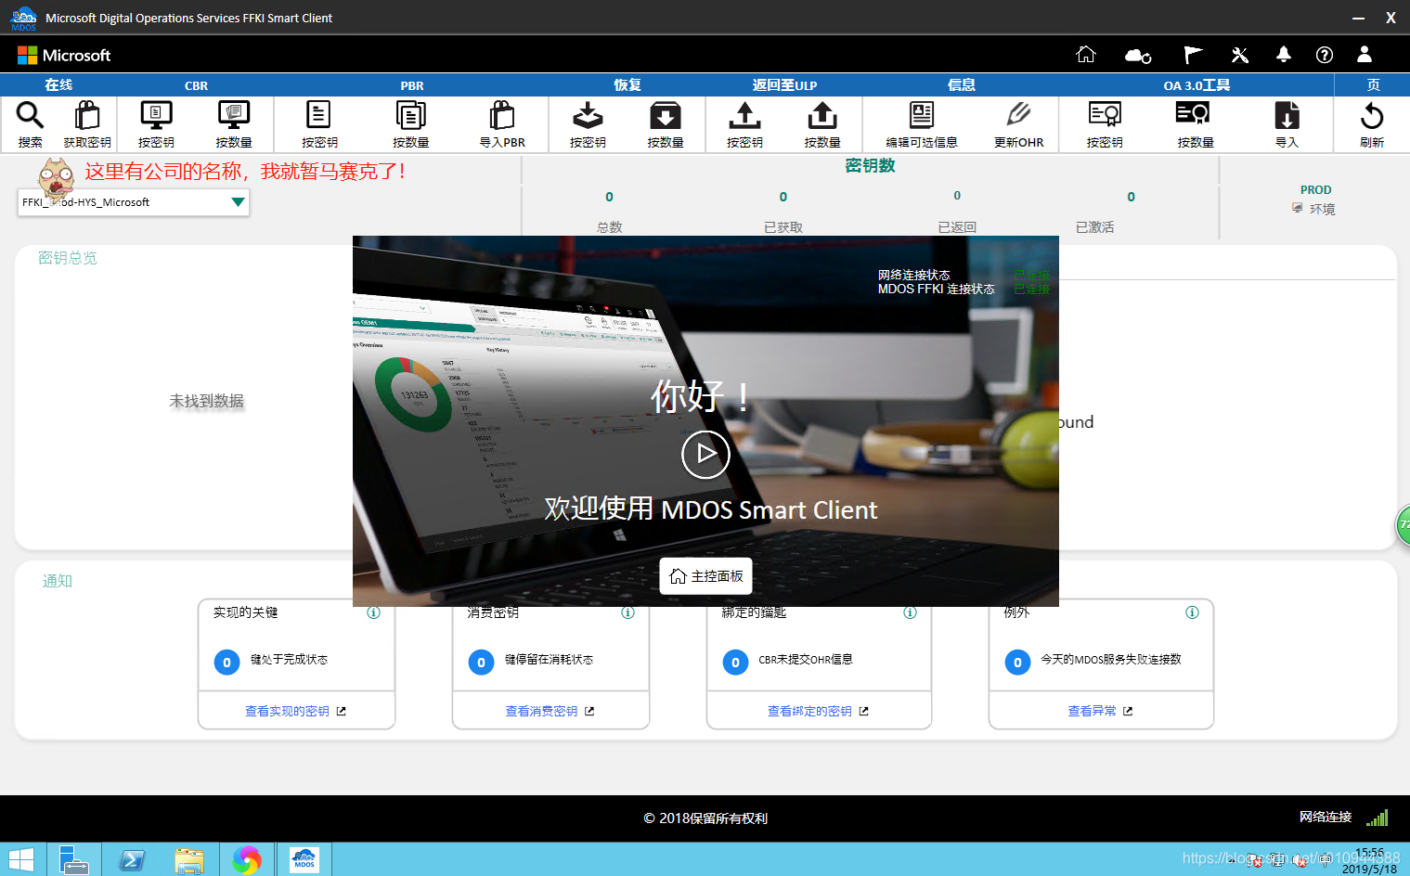Click the 键停留在消耗状态 count badge
Viewport: 1410px width, 876px height.
click(481, 663)
